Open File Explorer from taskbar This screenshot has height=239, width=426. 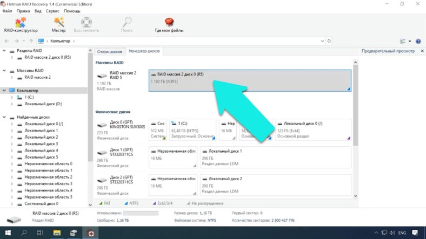[57, 233]
